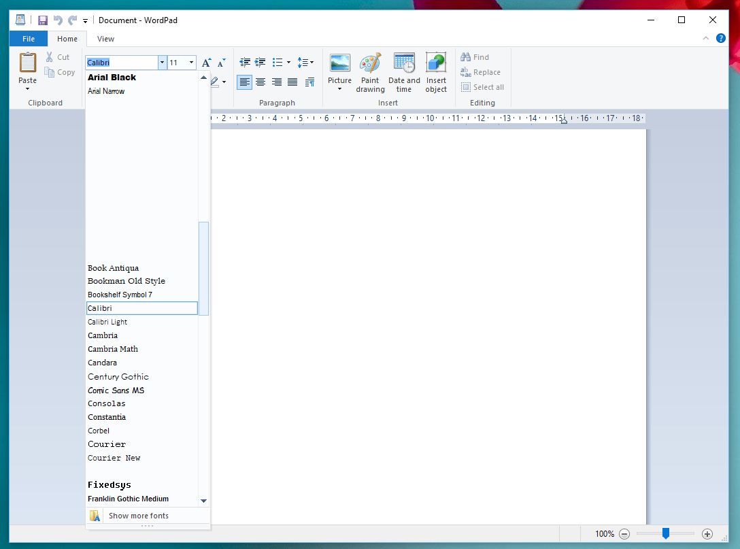Pick Century Gothic font
740x549 pixels.
141,377
